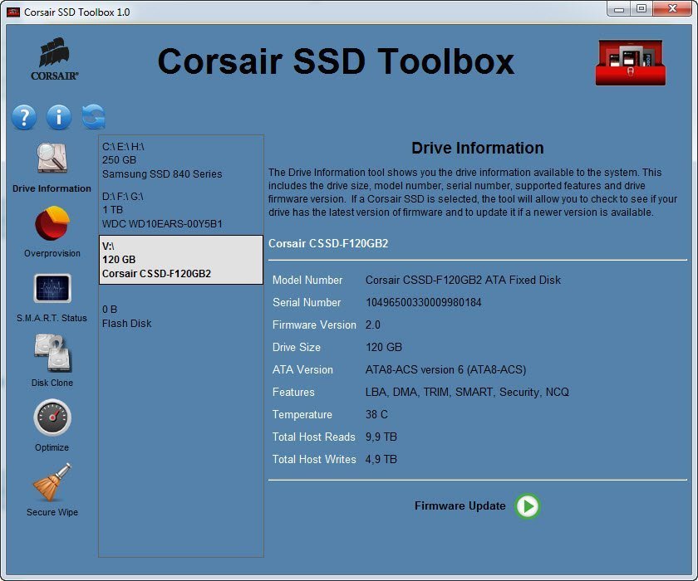Start Firmware Update with green play button
The image size is (698, 581).
pos(527,506)
